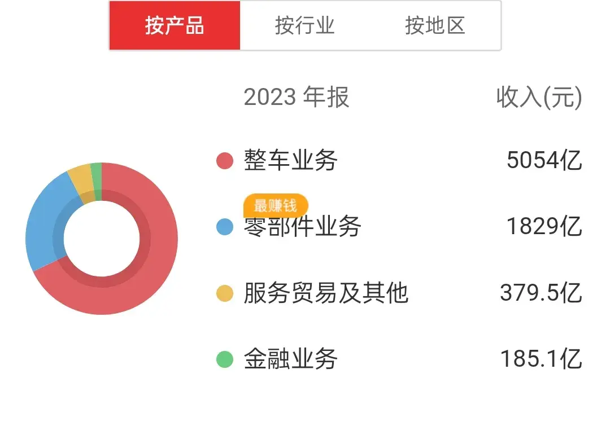This screenshot has height=435, width=610.
Task: Click the 379.5亿 revenue value
Action: coord(541,293)
